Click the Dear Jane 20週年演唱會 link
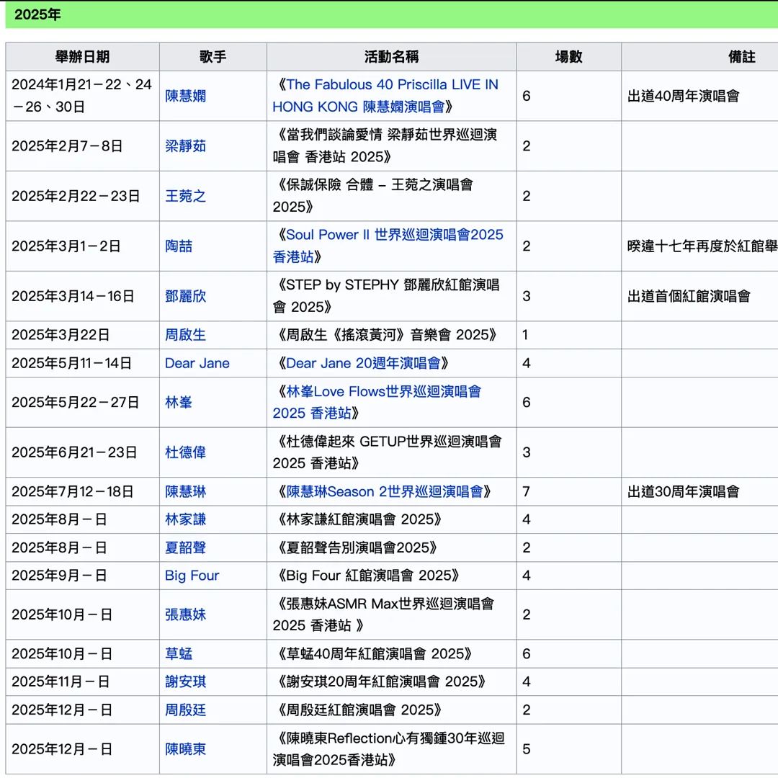This screenshot has height=778, width=778. [389, 363]
